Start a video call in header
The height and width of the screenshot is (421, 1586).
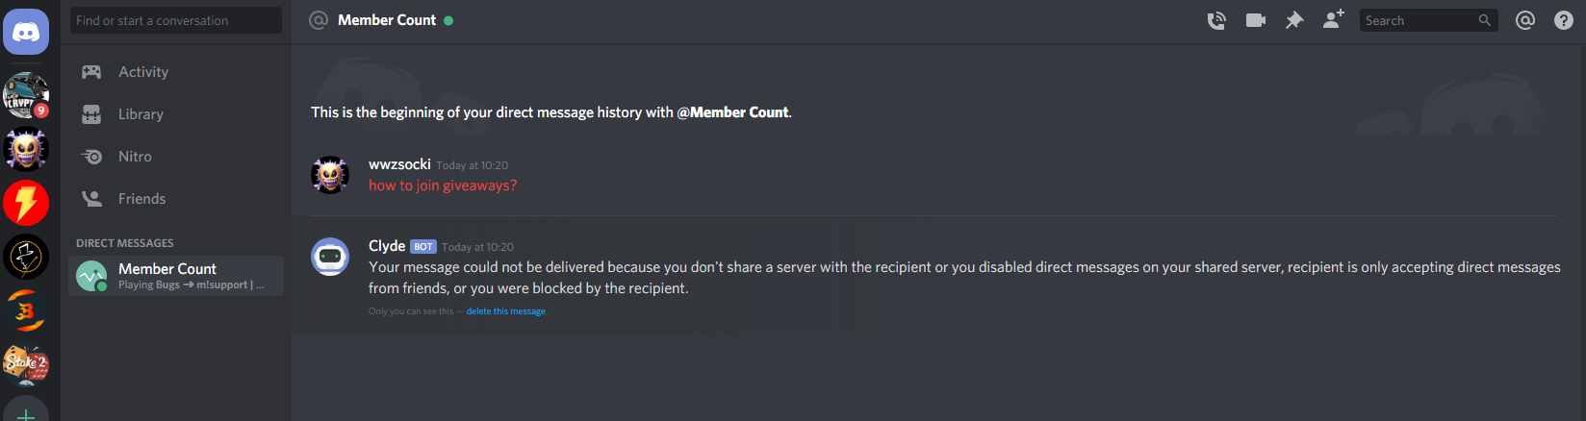click(x=1256, y=20)
